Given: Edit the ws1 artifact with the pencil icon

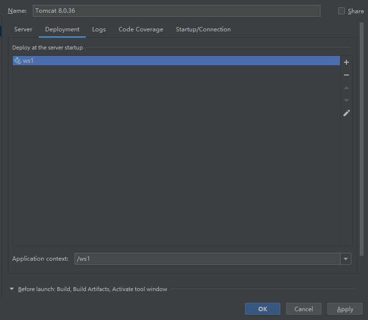Looking at the screenshot, I should 346,113.
